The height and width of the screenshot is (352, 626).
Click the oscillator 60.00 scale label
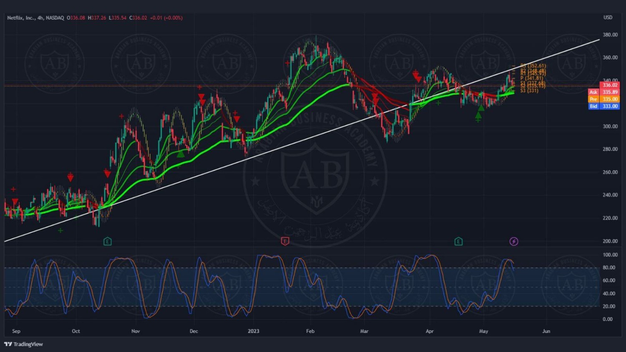(608, 281)
